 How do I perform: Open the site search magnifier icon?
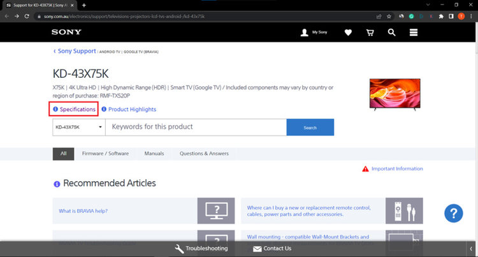pyautogui.click(x=392, y=33)
